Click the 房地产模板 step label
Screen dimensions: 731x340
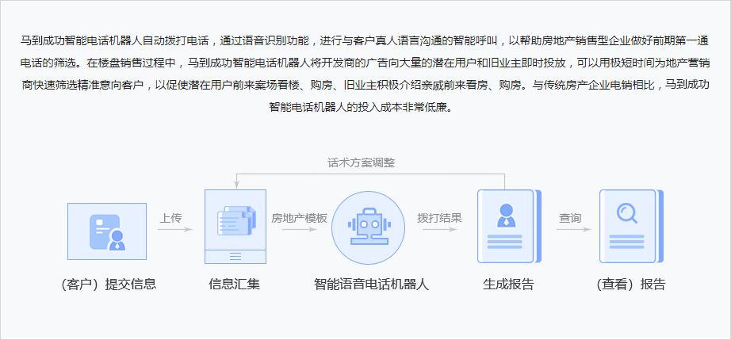[300, 217]
